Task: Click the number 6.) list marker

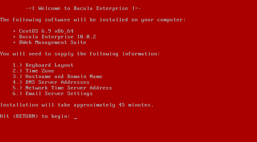Action: click(17, 94)
